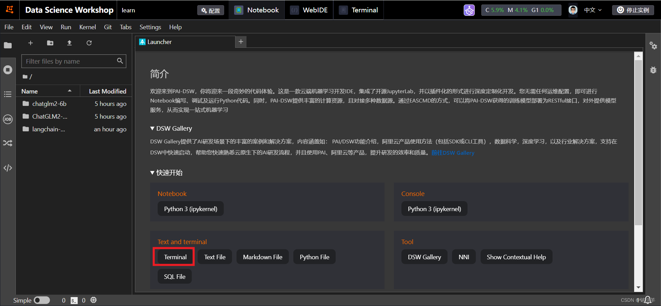
Task: Open a new tab with plus button
Action: click(x=241, y=42)
